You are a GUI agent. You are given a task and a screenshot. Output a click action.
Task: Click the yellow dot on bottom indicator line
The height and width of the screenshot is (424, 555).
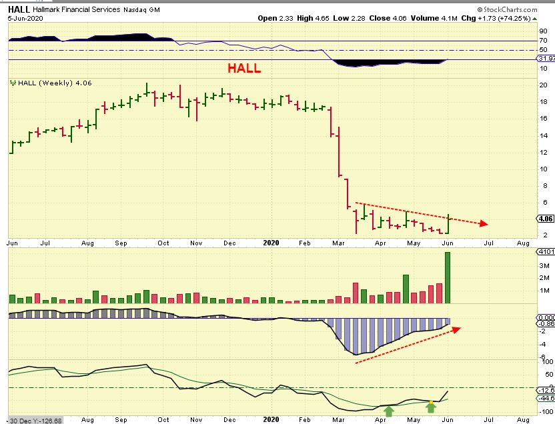[431, 402]
